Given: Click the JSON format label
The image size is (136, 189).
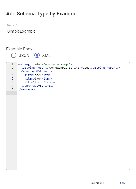Looking at the screenshot, I should (24, 56).
